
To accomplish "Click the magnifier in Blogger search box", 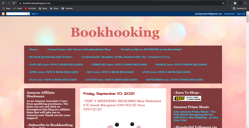I will [28, 14].
